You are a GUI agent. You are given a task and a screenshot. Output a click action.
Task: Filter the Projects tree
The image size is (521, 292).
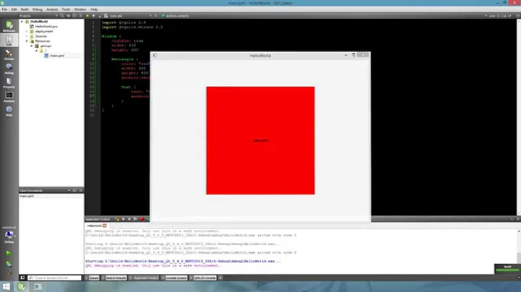[62, 16]
